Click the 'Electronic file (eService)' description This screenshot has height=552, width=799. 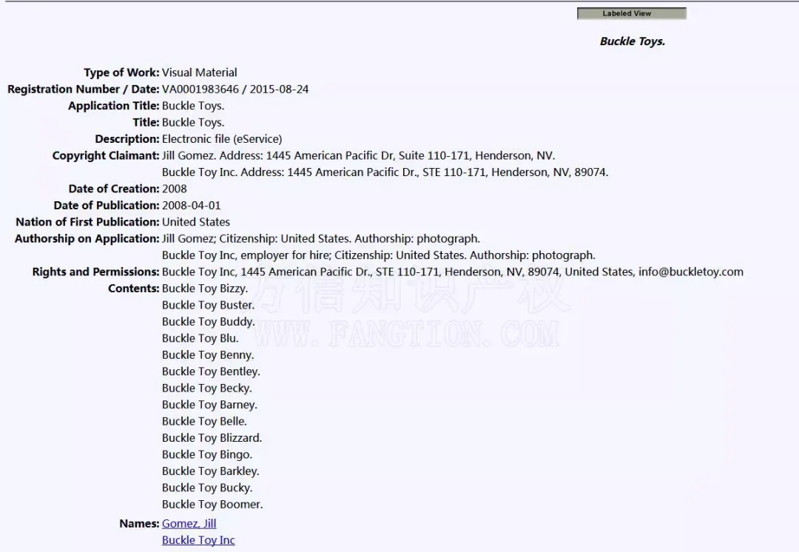[x=222, y=139]
